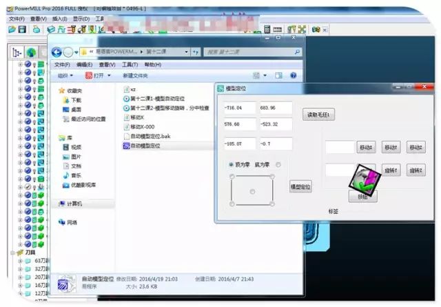Select the bottom-left corner radio of positioning box
The width and height of the screenshot is (441, 307).
(232, 204)
